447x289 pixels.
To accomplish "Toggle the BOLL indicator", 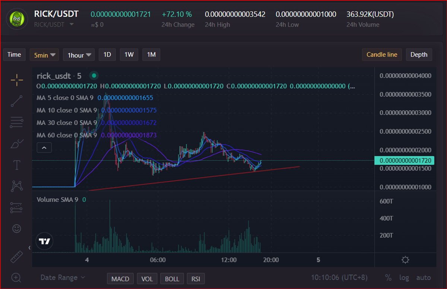I will [172, 279].
